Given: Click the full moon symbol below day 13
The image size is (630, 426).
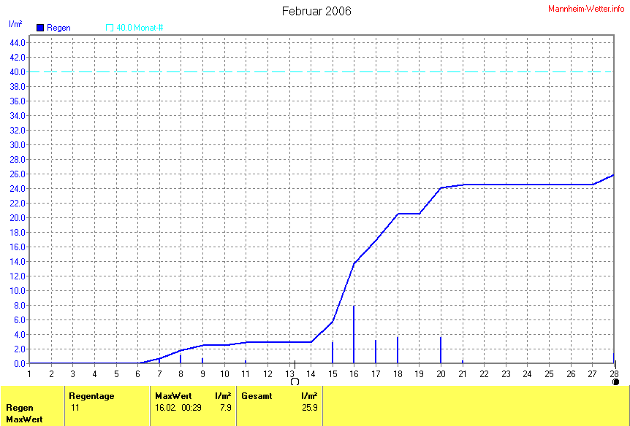Looking at the screenshot, I should [295, 381].
